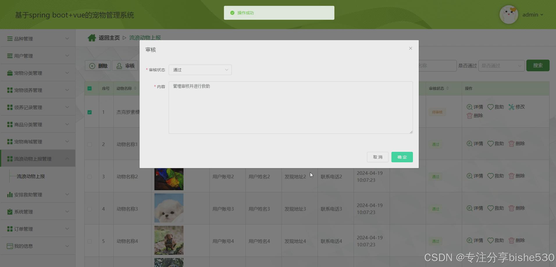556x267 pixels.
Task: Click the parrot thumbnail in row 3
Action: [x=169, y=179]
